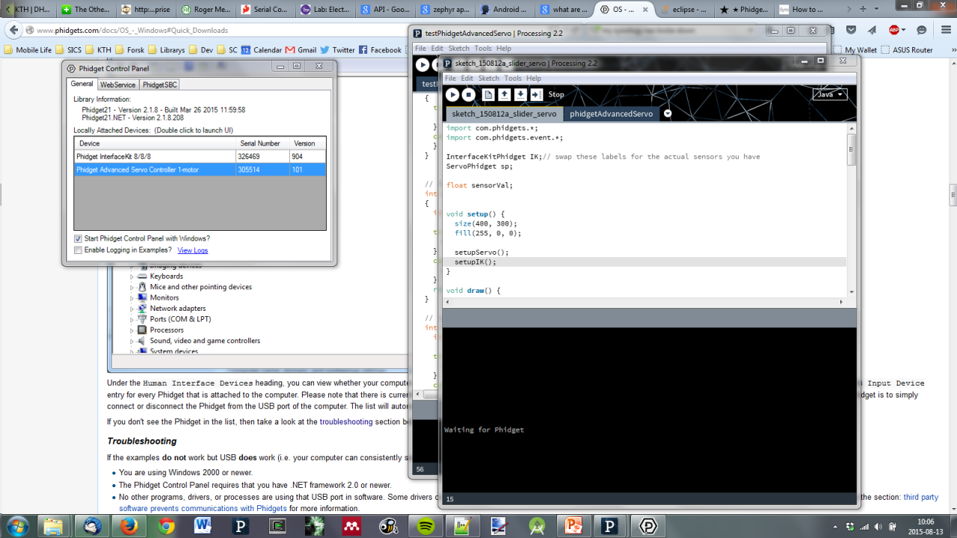
Task: Open Microsoft Word from taskbar
Action: [203, 525]
